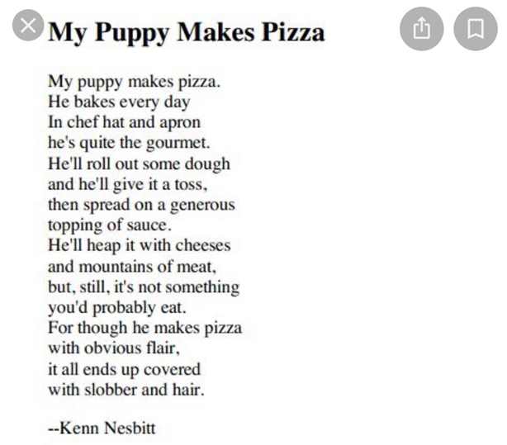Bookmark this poem image
The width and height of the screenshot is (507, 445).
pyautogui.click(x=476, y=29)
